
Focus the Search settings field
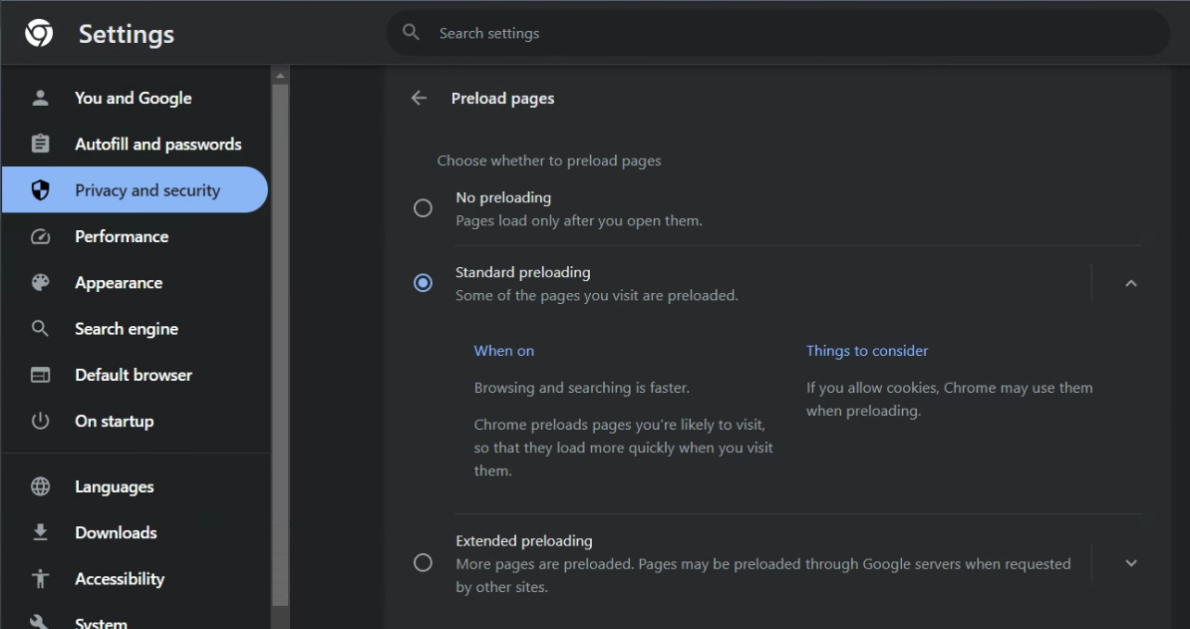tap(778, 33)
